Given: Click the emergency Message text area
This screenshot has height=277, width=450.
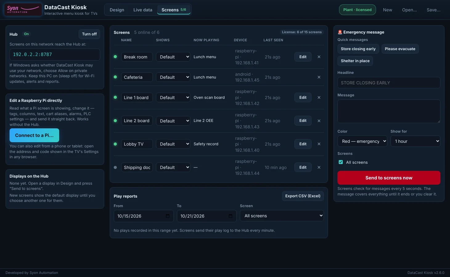Looking at the screenshot, I should click(x=389, y=111).
